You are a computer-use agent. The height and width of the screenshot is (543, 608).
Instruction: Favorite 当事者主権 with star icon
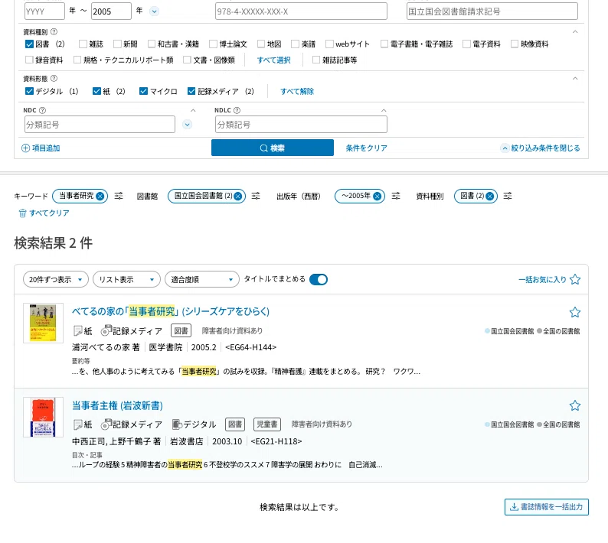click(574, 405)
